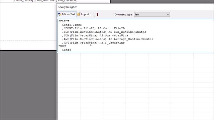The image size is (214, 120).
Task: Click the COUNT(Film.FilmID) expression
Action: click(80, 28)
